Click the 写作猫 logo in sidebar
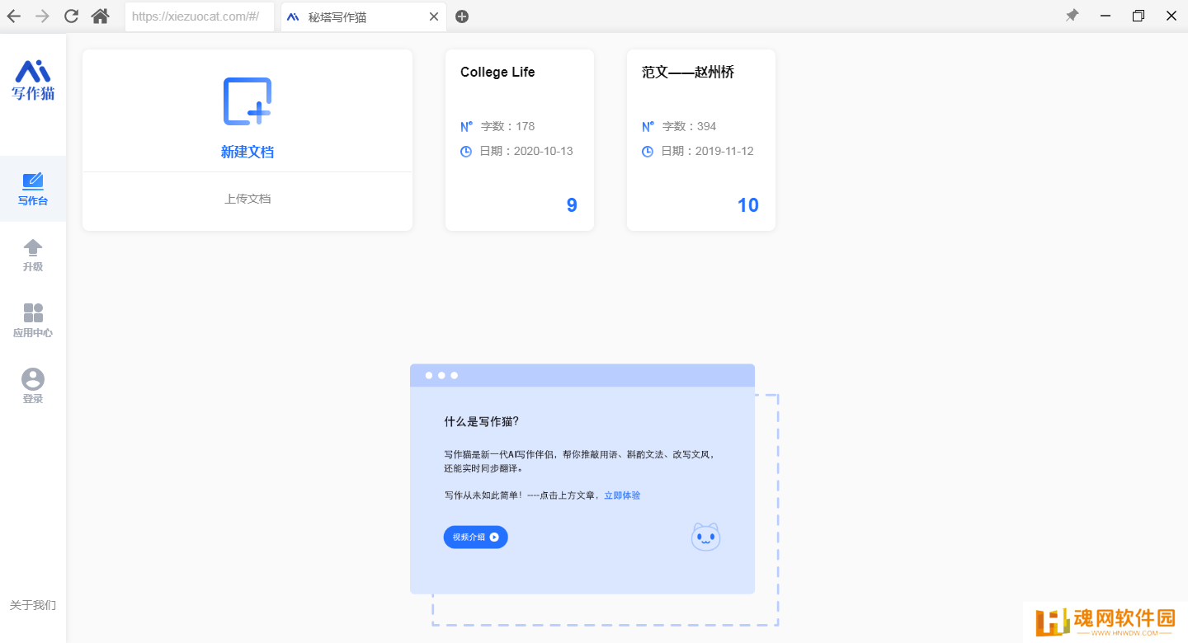 (33, 80)
